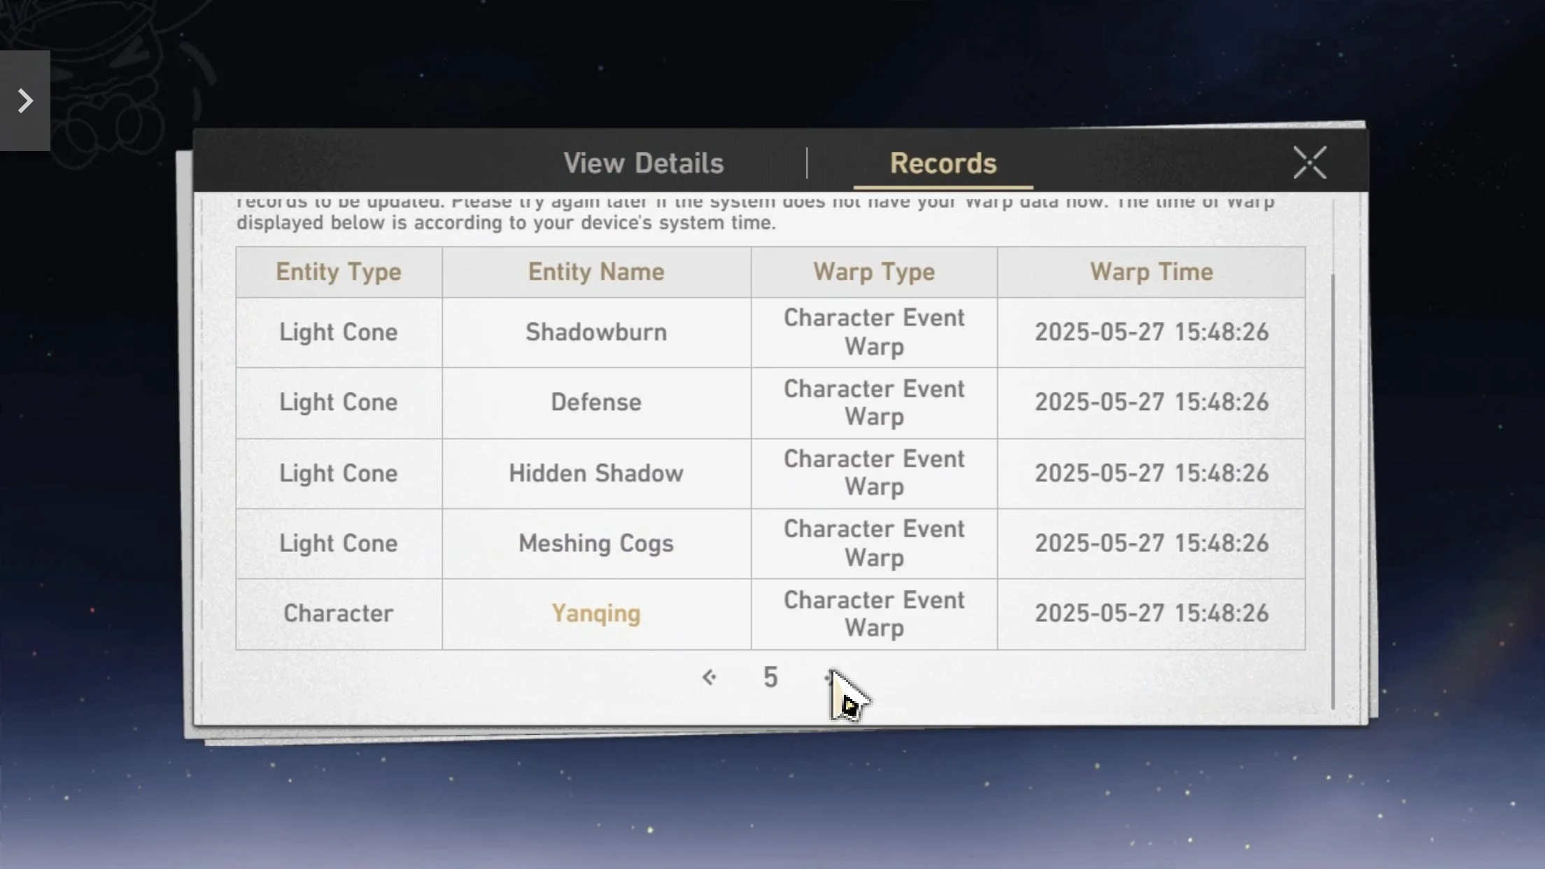Go to the previous records page arrow
1545x869 pixels.
(709, 677)
